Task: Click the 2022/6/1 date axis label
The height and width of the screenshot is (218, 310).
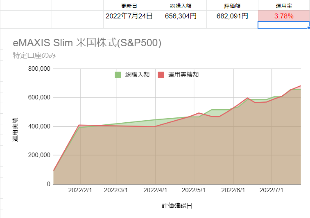Action: coord(233,190)
